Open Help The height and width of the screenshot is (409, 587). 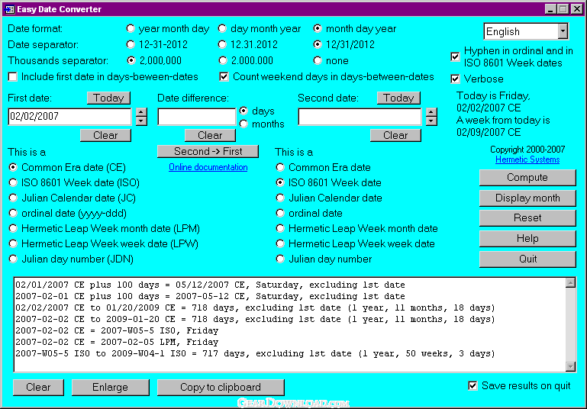click(x=527, y=238)
